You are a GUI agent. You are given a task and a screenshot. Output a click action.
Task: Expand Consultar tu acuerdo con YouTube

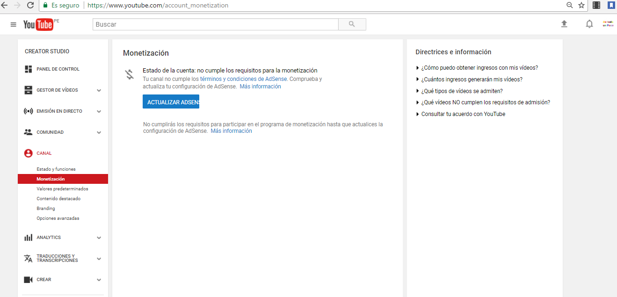(x=460, y=114)
